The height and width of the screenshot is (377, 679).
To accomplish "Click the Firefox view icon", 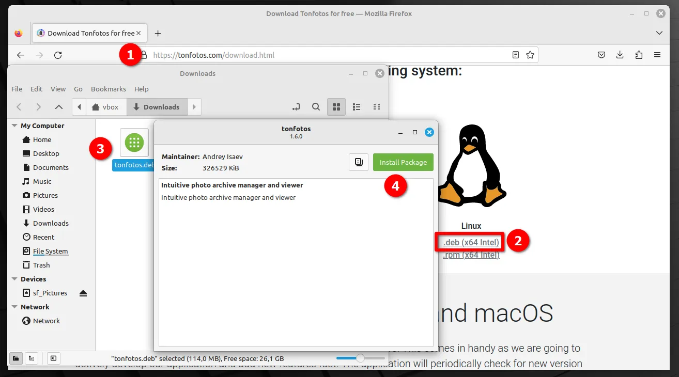I will pyautogui.click(x=19, y=33).
